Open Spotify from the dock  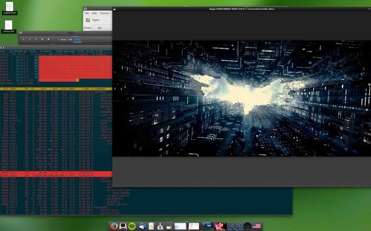coord(132,226)
